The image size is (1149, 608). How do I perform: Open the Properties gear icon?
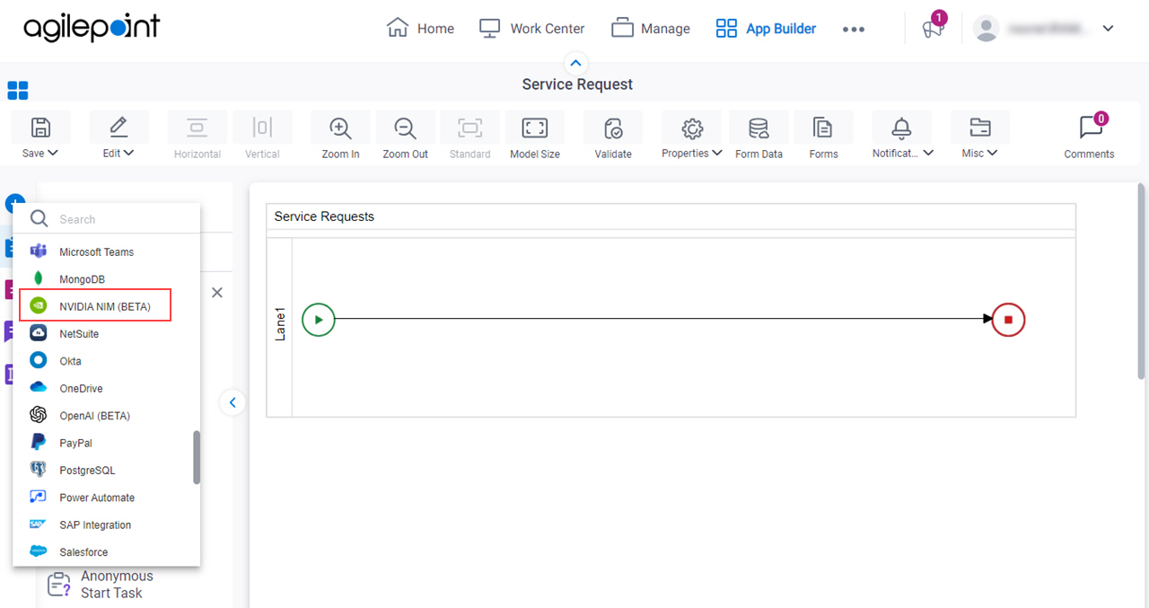(692, 128)
